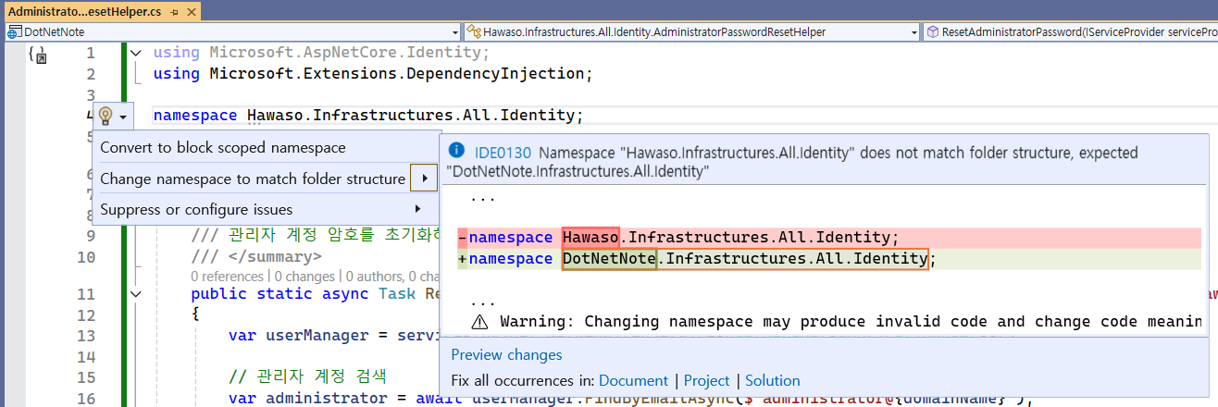Choose Change namespace to match folder structure
Image resolution: width=1218 pixels, height=407 pixels.
pos(253,179)
